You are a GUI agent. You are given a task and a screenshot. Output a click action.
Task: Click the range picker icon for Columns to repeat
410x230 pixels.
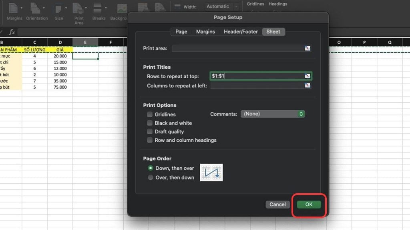click(307, 85)
